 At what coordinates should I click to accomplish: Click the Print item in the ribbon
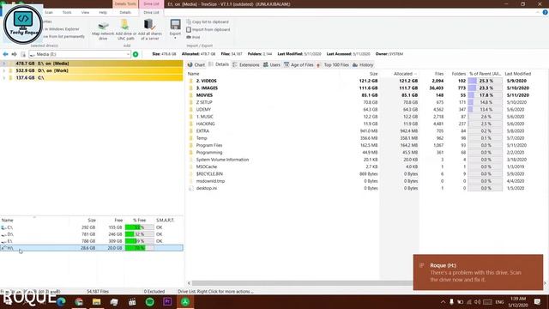pos(193,37)
